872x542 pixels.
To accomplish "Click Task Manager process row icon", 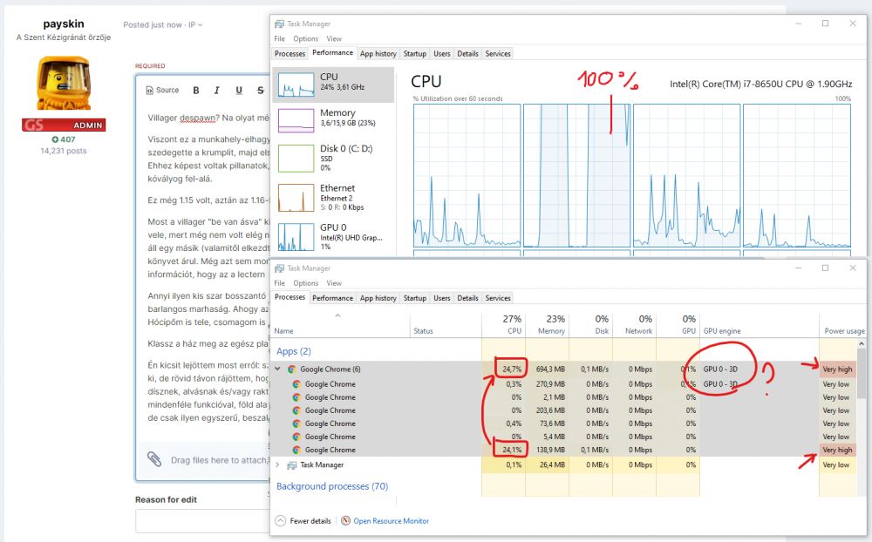I will [x=291, y=465].
